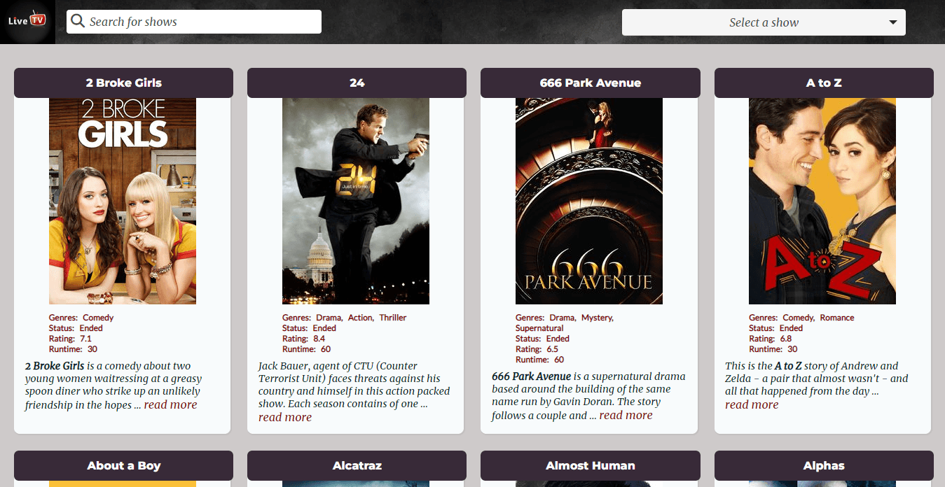Click the 2 Broke Girls title header
The height and width of the screenshot is (487, 945).
pos(123,83)
